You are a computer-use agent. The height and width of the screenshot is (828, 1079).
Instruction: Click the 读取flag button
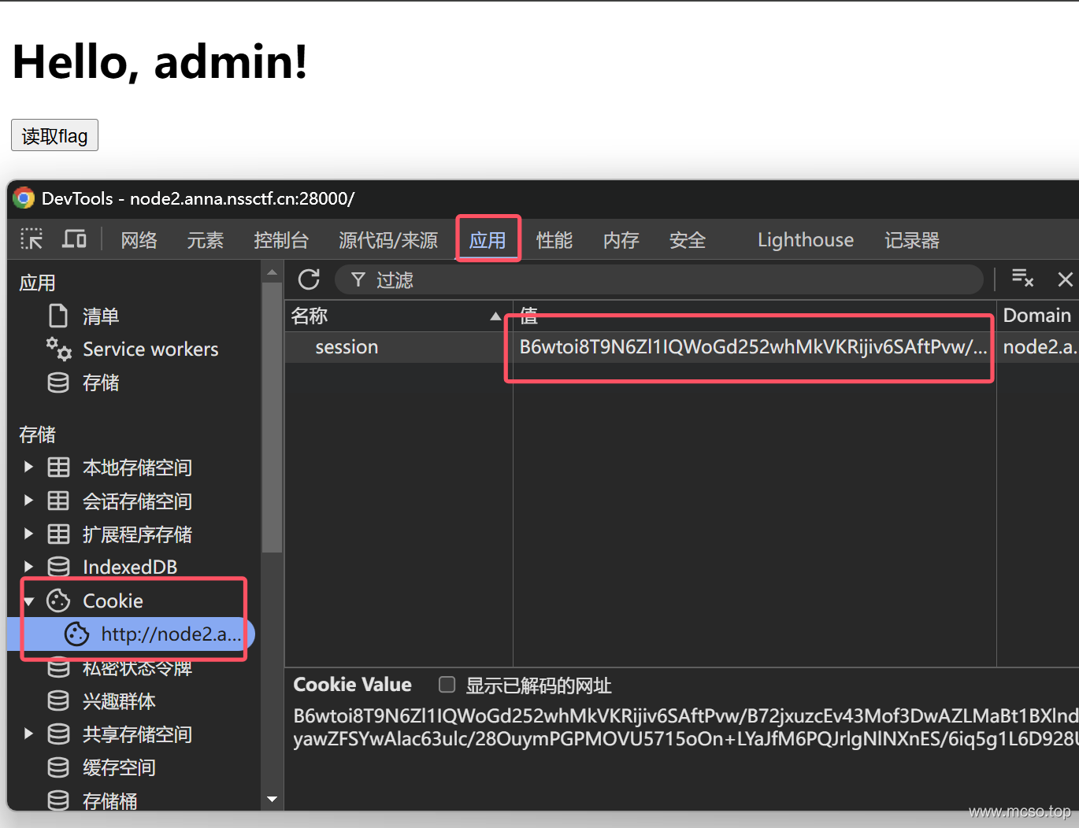click(x=54, y=135)
